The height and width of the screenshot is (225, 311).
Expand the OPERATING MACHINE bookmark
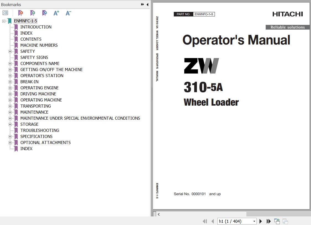(x=10, y=100)
